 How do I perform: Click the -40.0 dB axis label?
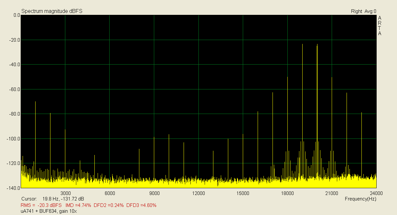click(x=15, y=65)
